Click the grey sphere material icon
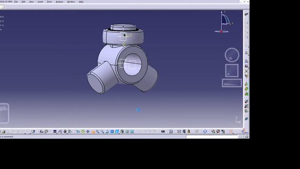 tap(65, 131)
